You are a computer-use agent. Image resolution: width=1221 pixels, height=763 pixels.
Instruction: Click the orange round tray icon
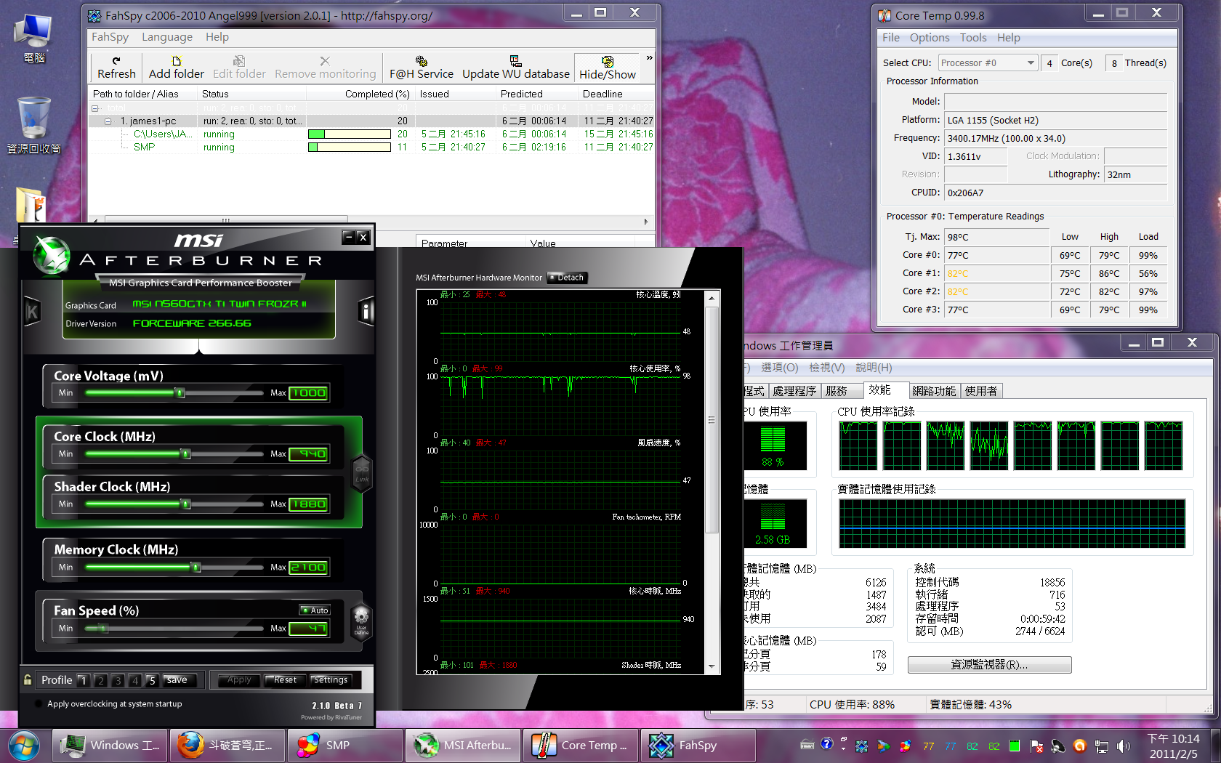point(1080,746)
